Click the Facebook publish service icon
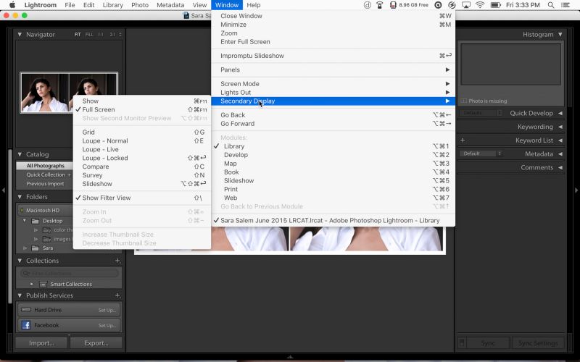 point(26,325)
